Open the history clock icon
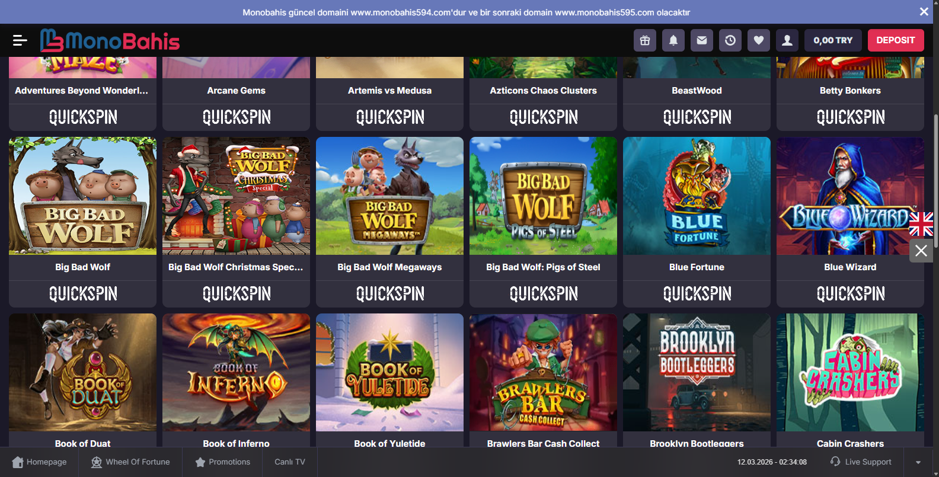939x477 pixels. point(730,40)
